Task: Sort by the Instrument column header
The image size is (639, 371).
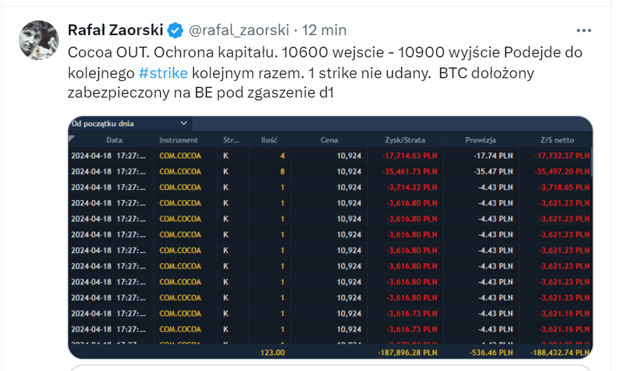Action: coord(178,140)
